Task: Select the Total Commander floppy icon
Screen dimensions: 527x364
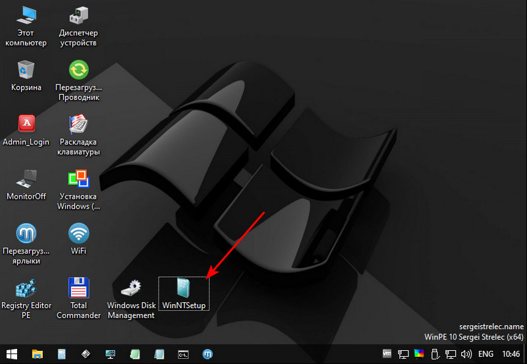Action: tap(78, 298)
